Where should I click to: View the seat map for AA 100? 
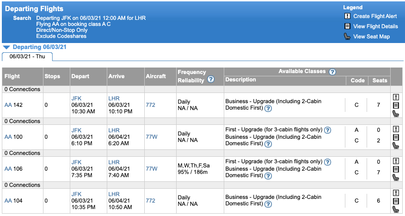tap(396, 145)
